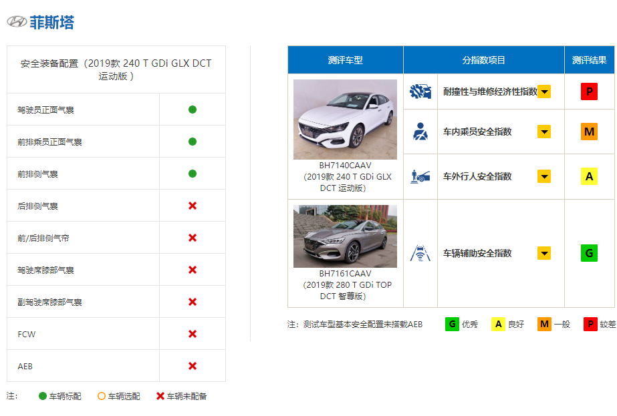617x416 pixels.
Task: Click the AEB row label
Action: [25, 367]
